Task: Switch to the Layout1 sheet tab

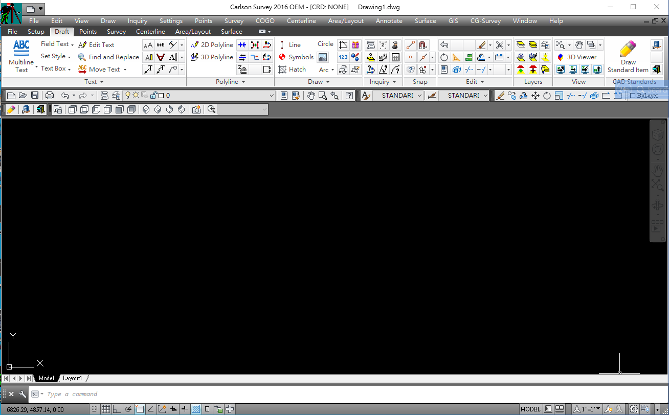Action: pyautogui.click(x=72, y=378)
